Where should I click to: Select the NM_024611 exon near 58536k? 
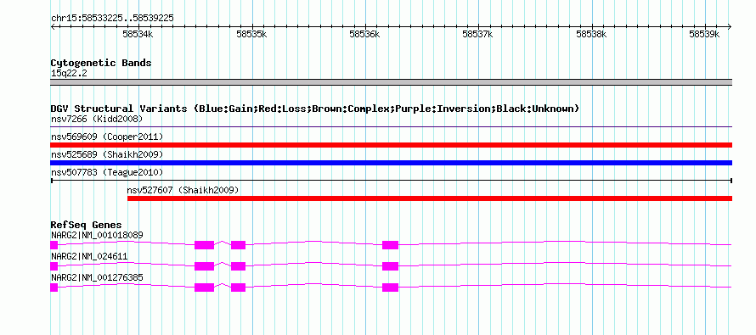(391, 266)
